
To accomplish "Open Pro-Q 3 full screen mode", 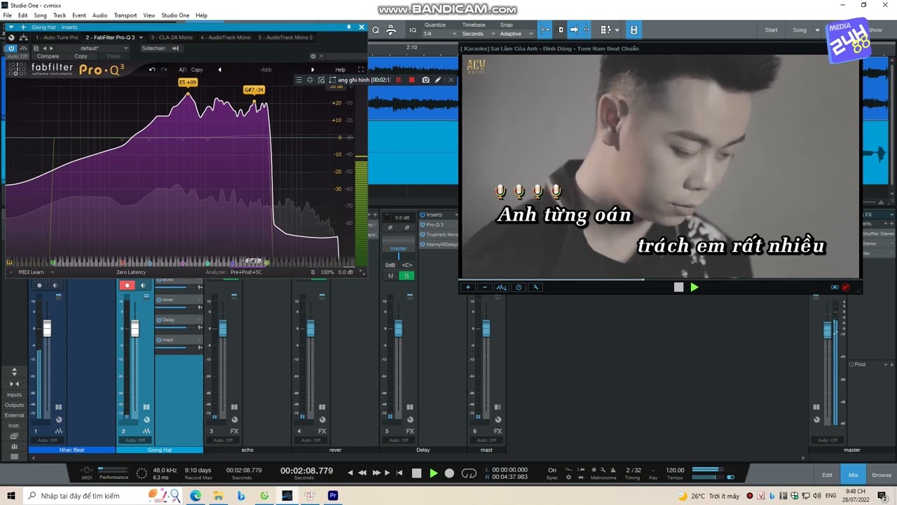I will pos(361,69).
